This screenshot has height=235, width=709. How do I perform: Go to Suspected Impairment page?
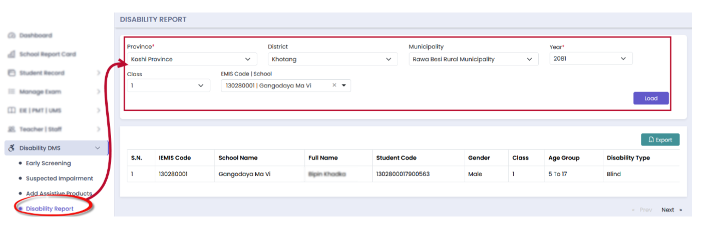coord(59,178)
